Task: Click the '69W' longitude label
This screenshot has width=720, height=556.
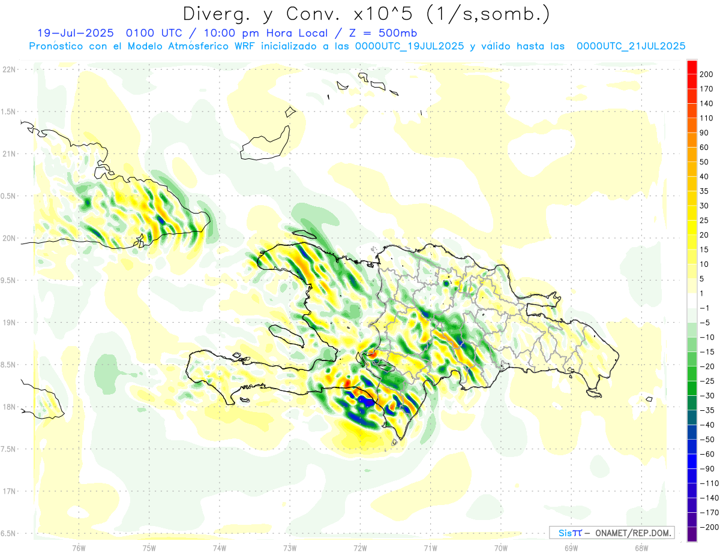Action: tap(571, 548)
